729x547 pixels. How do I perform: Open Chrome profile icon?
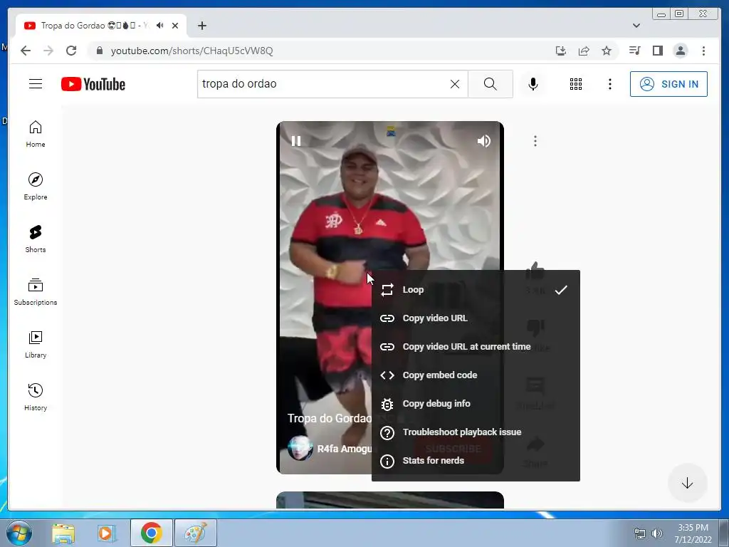point(680,51)
